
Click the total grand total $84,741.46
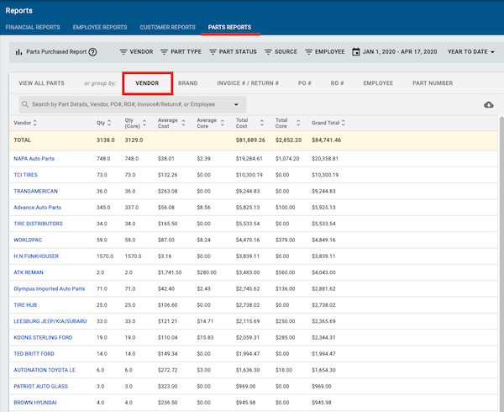point(326,140)
